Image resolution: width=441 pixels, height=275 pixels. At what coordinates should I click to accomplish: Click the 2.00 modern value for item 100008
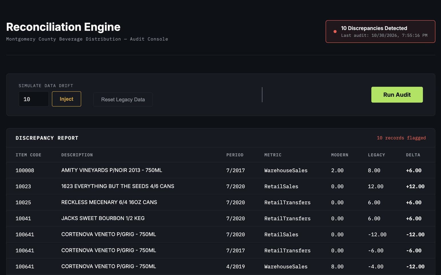coord(337,170)
